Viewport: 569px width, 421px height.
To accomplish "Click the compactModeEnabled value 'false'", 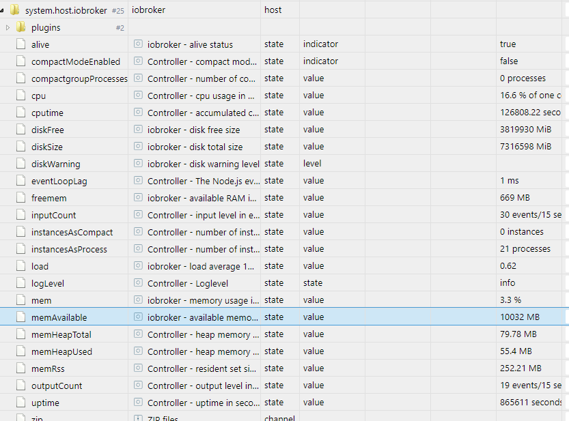I will pos(509,61).
